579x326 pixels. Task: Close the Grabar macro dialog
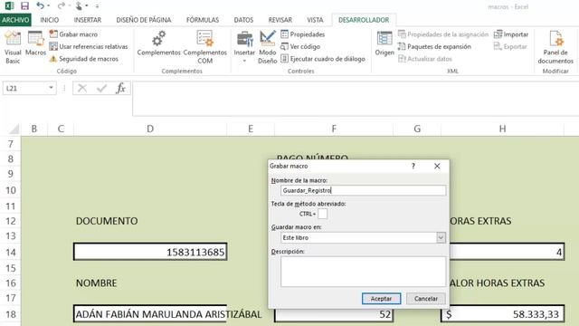[437, 166]
